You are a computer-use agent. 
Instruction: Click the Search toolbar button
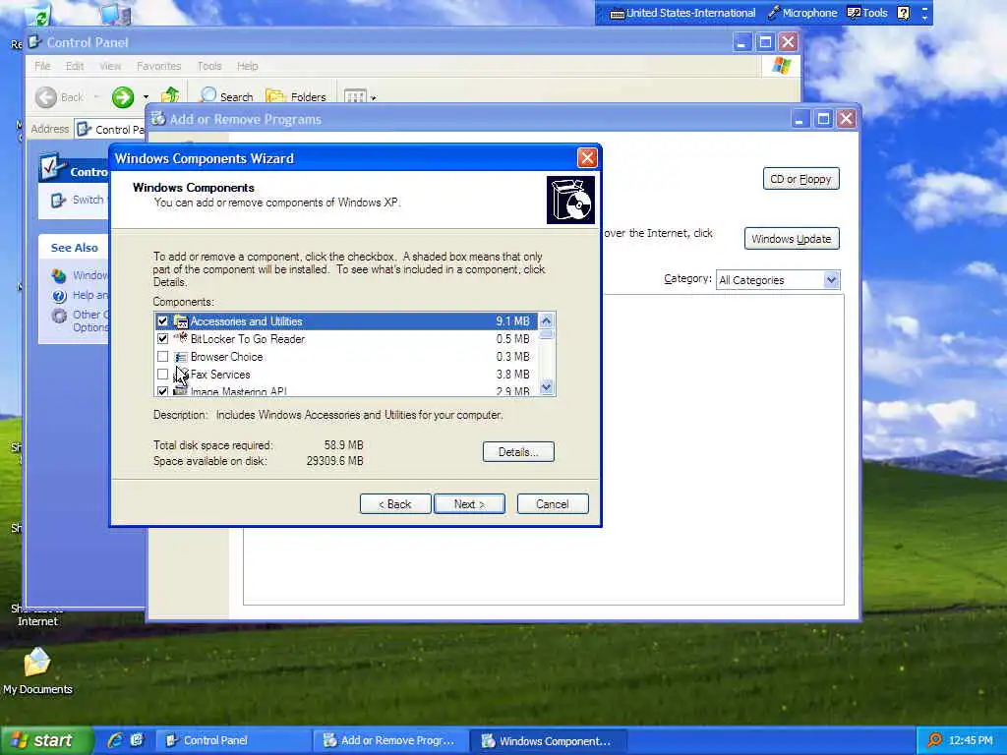click(x=226, y=96)
